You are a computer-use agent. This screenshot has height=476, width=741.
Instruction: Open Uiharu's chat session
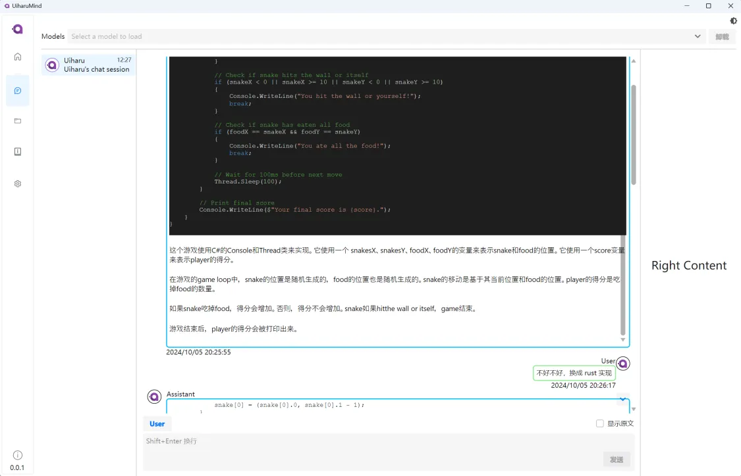pos(88,64)
